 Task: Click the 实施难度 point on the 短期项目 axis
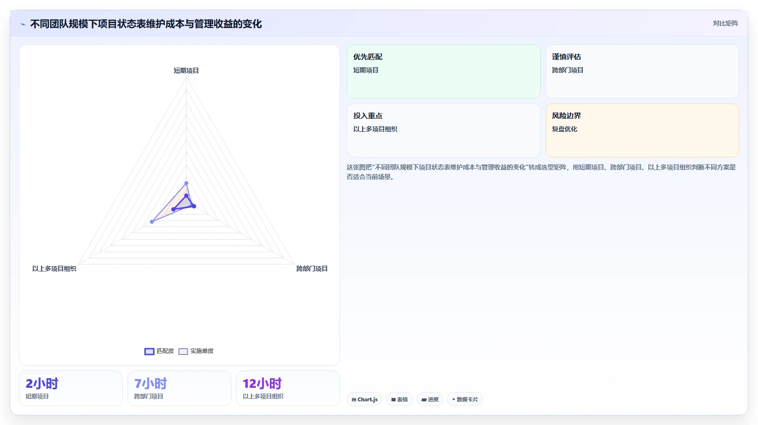pyautogui.click(x=186, y=183)
